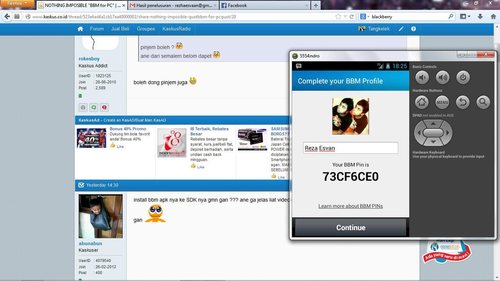Viewport: 500px width, 281px height.
Task: Click the IndoFX Rebates ad image
Action: [x=172, y=143]
